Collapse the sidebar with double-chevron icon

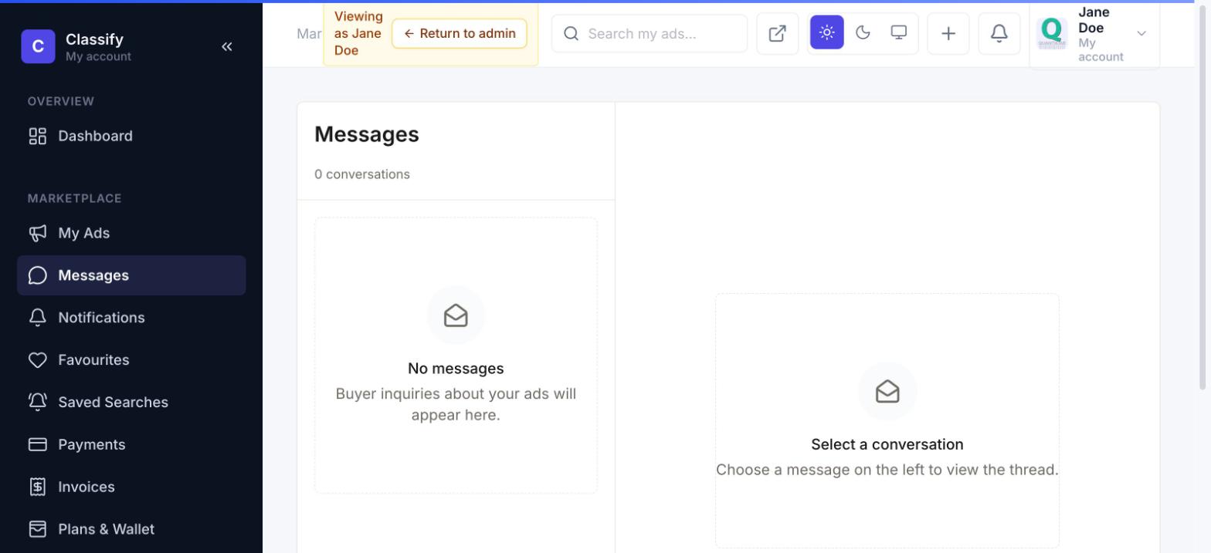click(x=226, y=46)
